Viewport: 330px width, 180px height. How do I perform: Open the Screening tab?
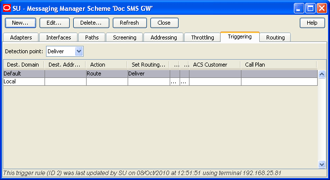(125, 37)
